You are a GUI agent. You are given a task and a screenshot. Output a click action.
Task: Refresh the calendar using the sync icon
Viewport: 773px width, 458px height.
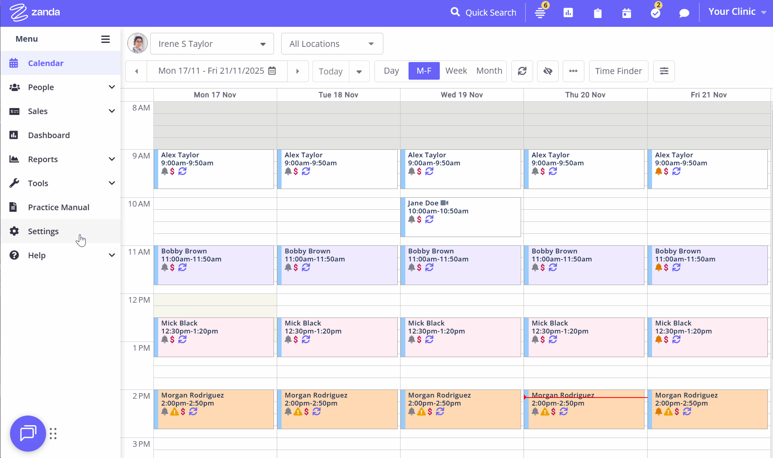[x=522, y=71]
